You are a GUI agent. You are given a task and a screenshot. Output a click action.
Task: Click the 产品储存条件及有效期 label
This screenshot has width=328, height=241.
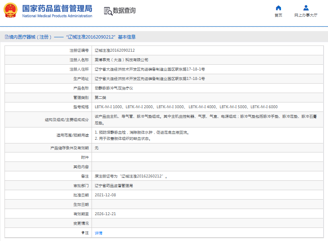pyautogui.click(x=69, y=148)
